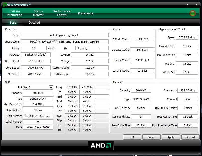
Task: Click the HT ref. Clock value '200.89 MHz'
Action: coord(36,61)
